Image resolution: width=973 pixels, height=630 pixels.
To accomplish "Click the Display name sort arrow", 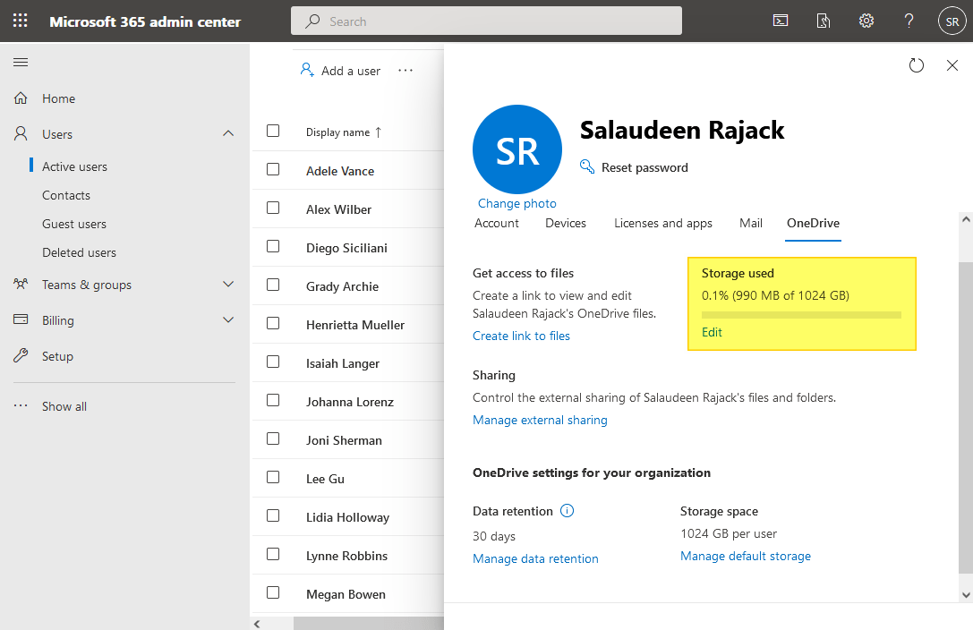I will coord(379,132).
